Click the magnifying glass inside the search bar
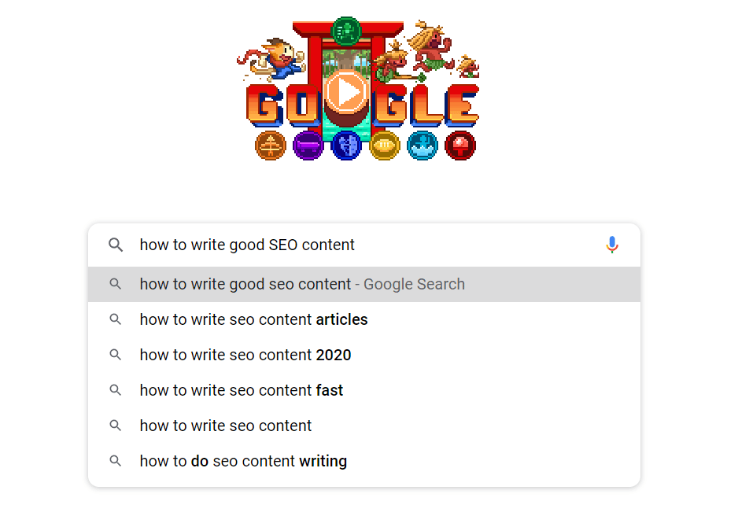Image resolution: width=738 pixels, height=516 pixels. 115,245
